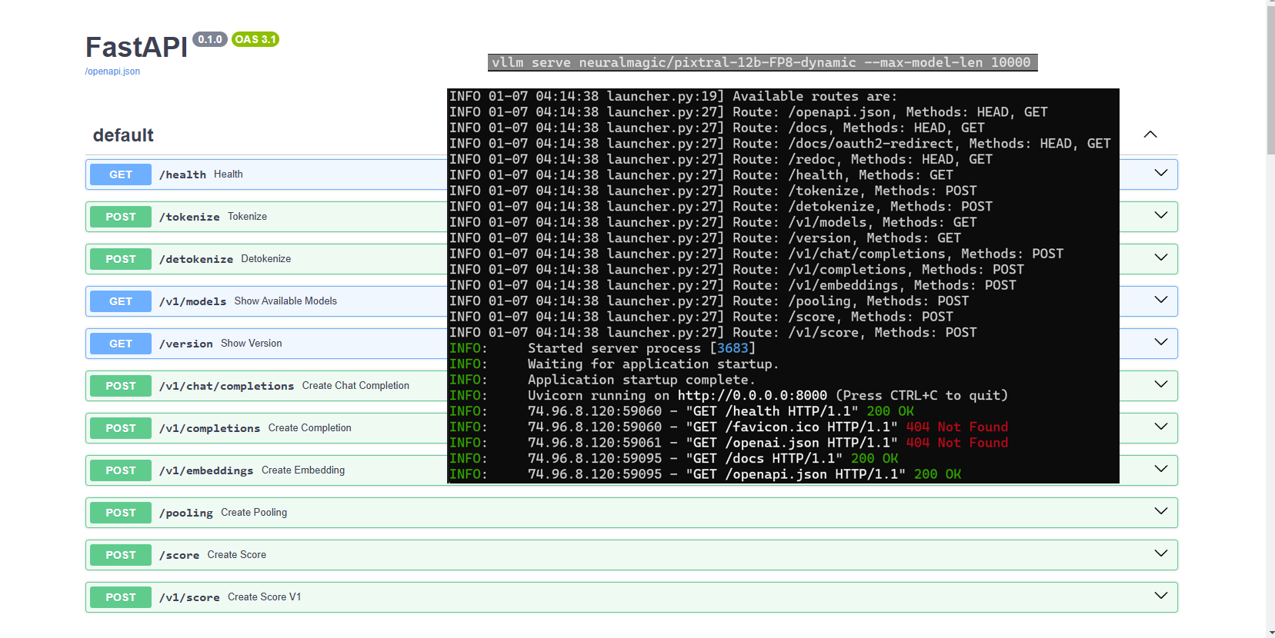Image resolution: width=1275 pixels, height=638 pixels.
Task: Expand the POST /detokenize endpoint chevron
Action: coord(1161,258)
